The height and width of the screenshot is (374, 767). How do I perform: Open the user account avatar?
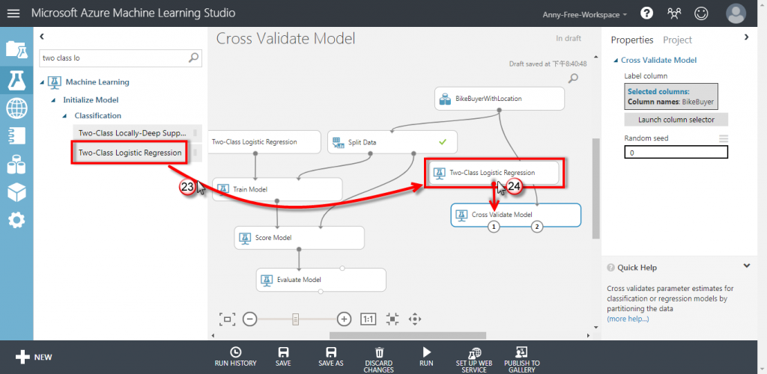tap(736, 13)
